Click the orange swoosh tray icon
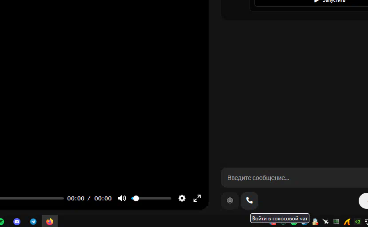Screen dimensions: 368x227 pyautogui.click(x=347, y=222)
